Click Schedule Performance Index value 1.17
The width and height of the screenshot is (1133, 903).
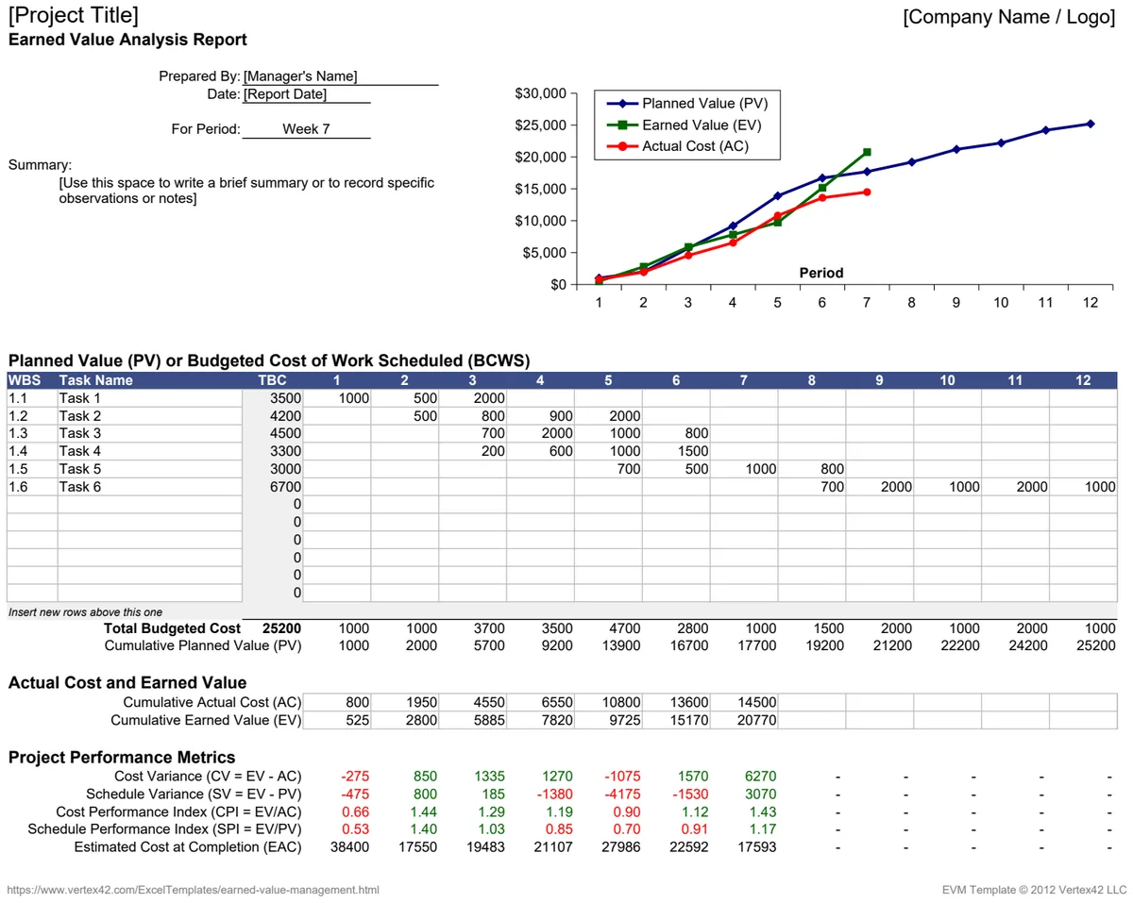click(x=765, y=829)
